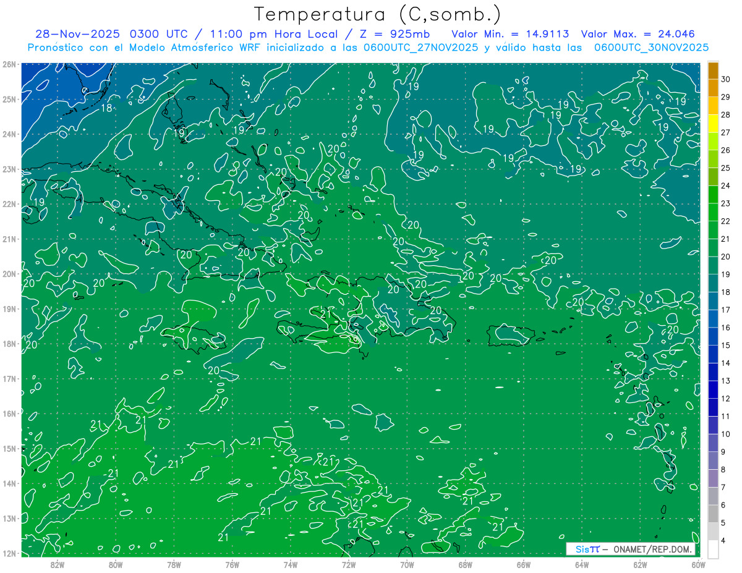742x573 pixels.
Task: Click initialization time '0600UTC_27NOV2025'
Action: 420,48
